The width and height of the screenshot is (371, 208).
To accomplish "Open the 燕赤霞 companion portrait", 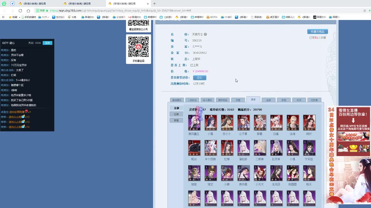I will (x=243, y=173).
